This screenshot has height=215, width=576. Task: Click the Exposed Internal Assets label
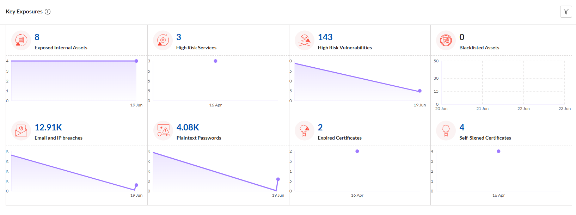coord(61,48)
